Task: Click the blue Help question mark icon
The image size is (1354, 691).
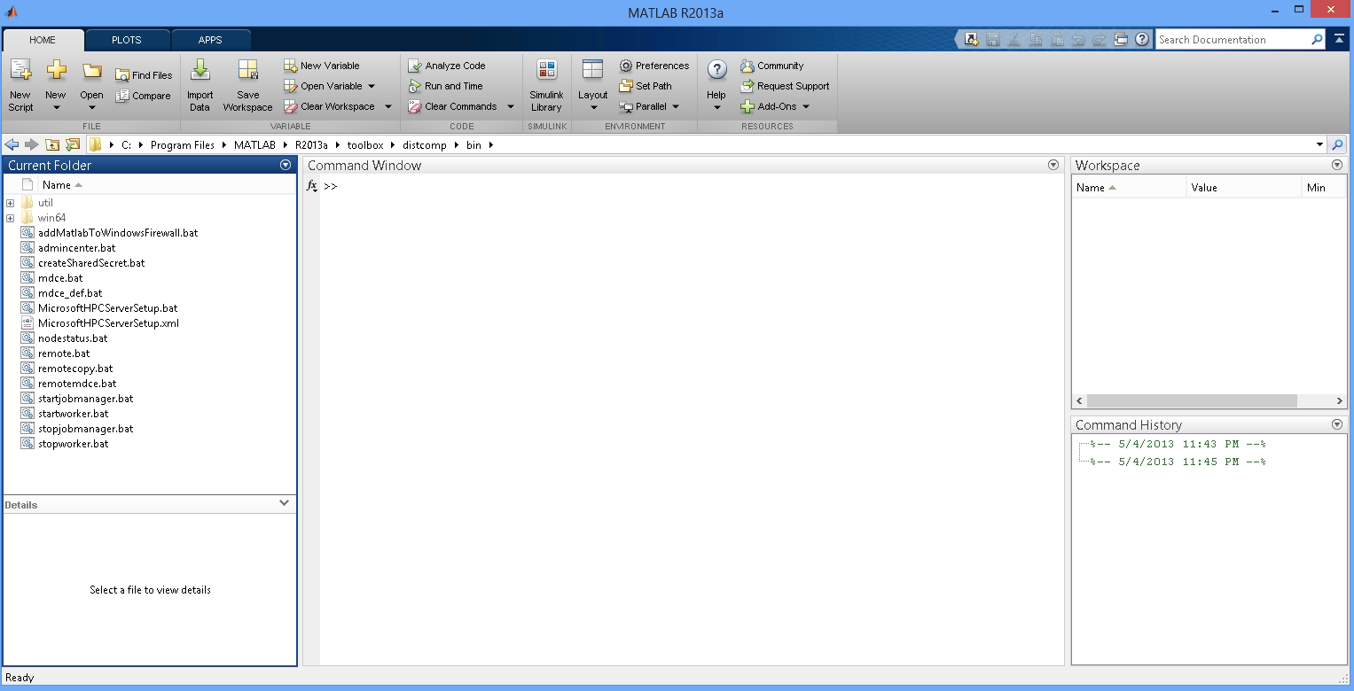Action: click(716, 71)
